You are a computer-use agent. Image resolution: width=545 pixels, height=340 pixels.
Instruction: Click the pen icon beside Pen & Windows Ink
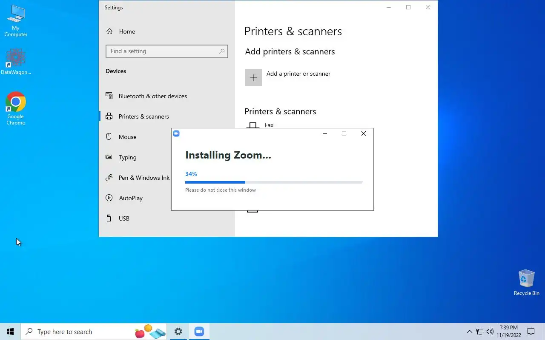coord(109,177)
